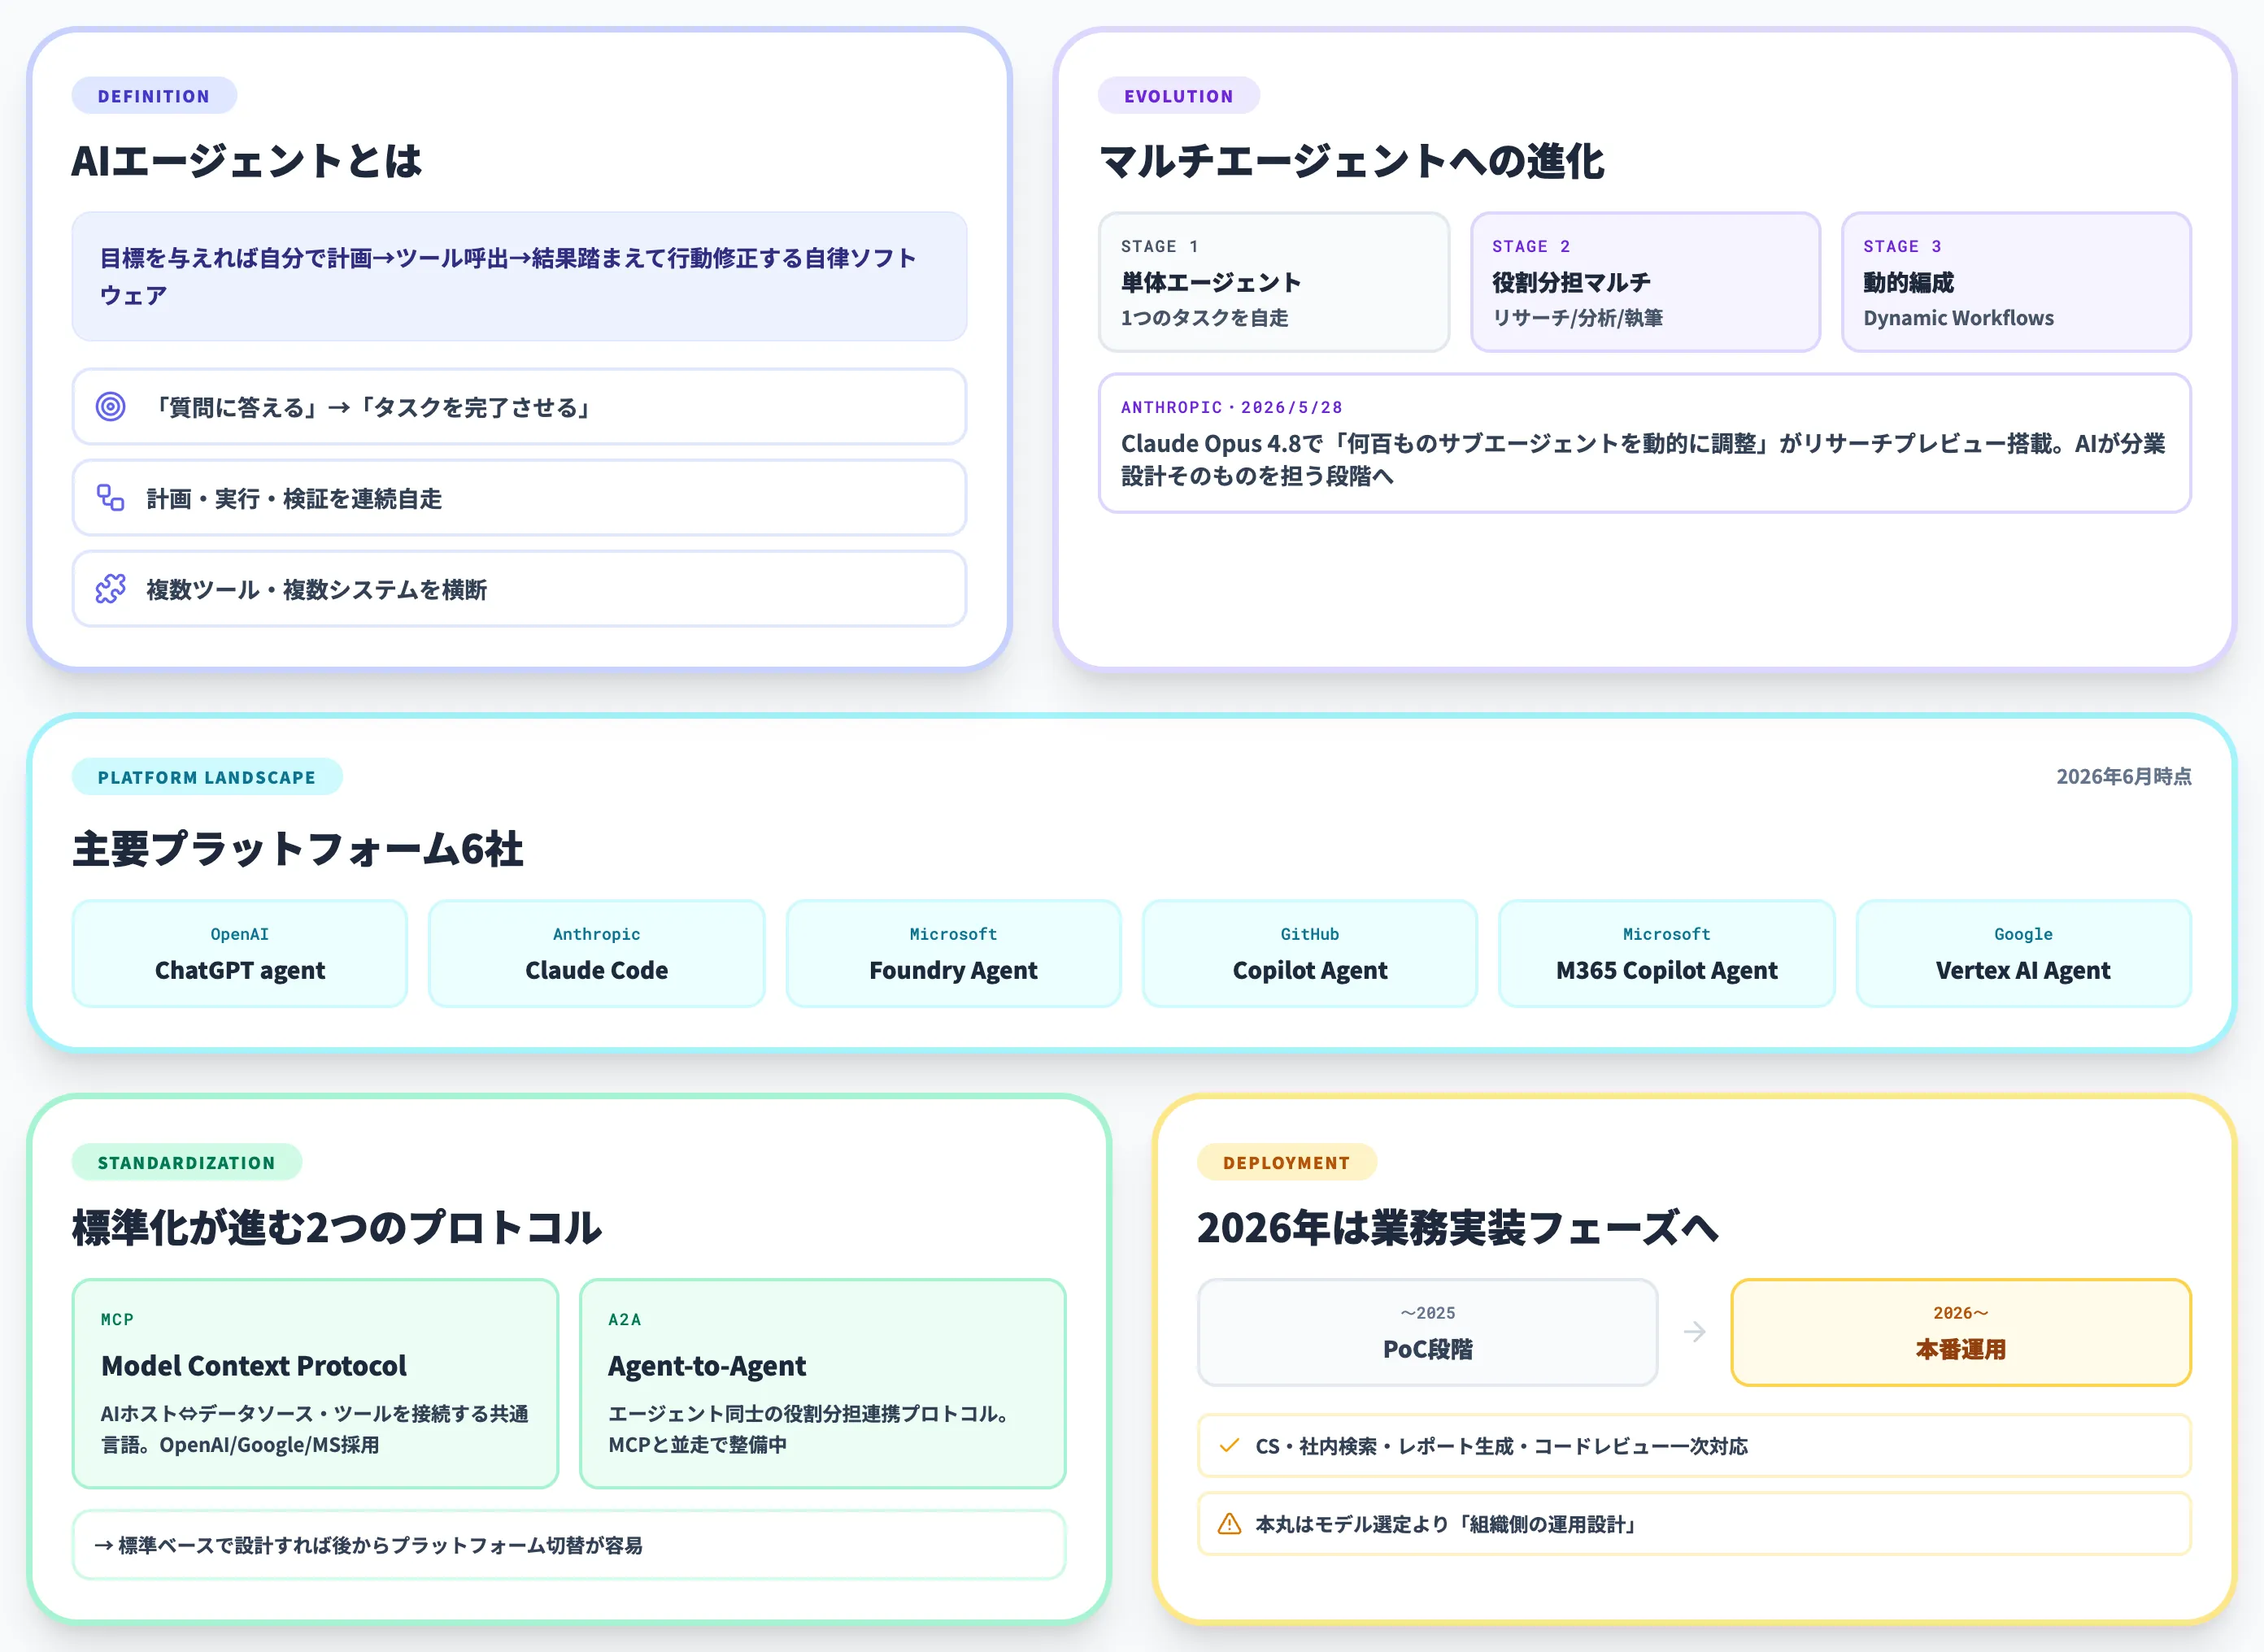The height and width of the screenshot is (1652, 2264).
Task: Click the A2A description エージェント同士の役割分担
Action: tap(808, 1429)
